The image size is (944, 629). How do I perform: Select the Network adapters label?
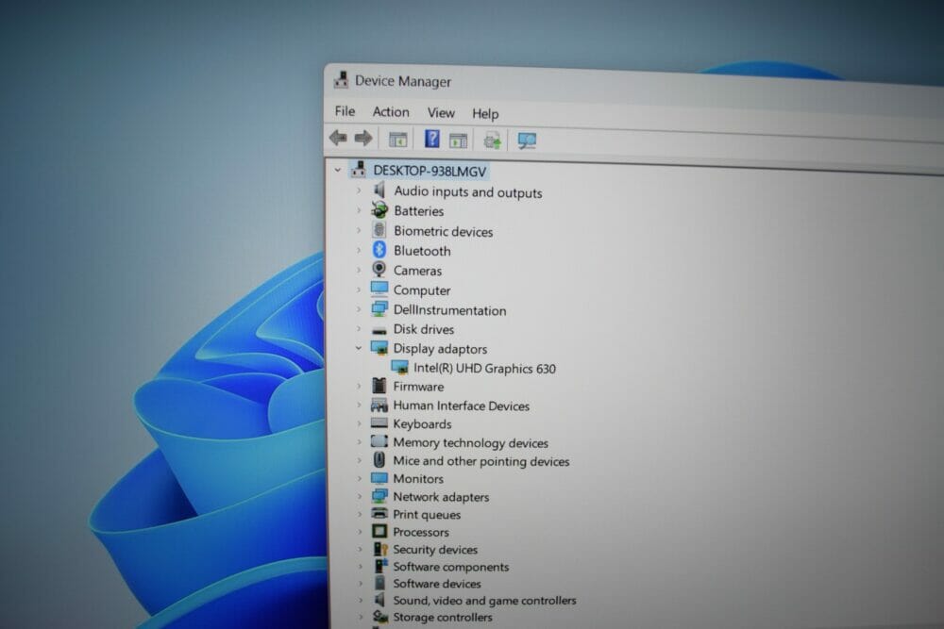point(441,497)
